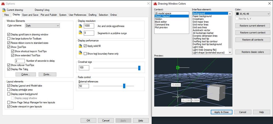Click the seconds to delay input field

click(x=20, y=61)
